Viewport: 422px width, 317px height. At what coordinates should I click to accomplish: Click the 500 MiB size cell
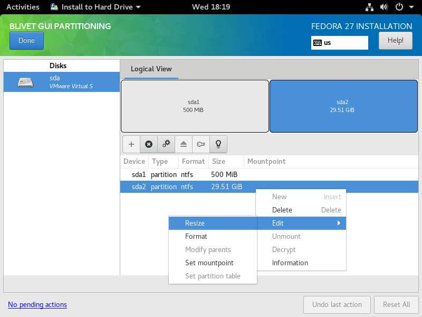pyautogui.click(x=224, y=174)
